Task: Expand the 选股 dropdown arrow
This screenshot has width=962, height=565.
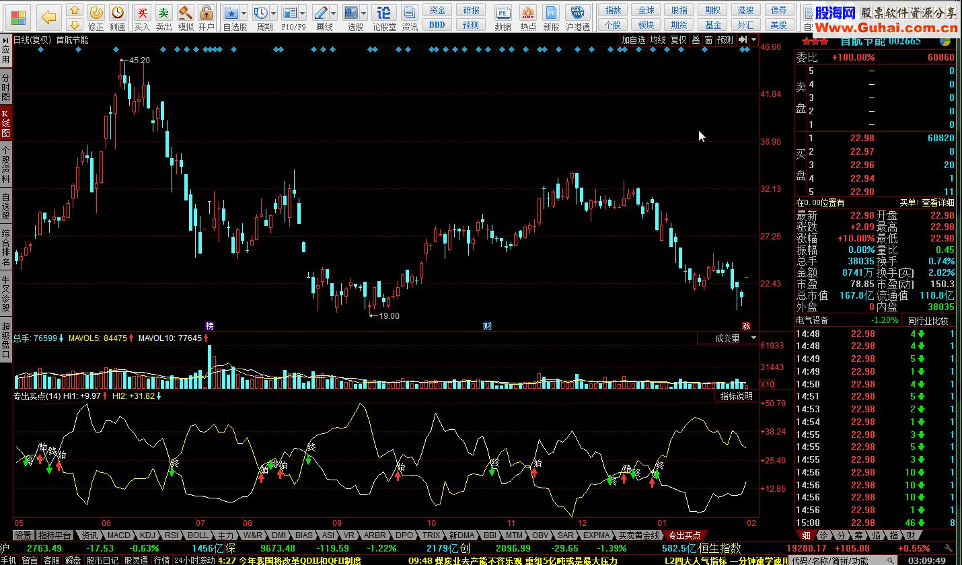Action: (x=364, y=13)
